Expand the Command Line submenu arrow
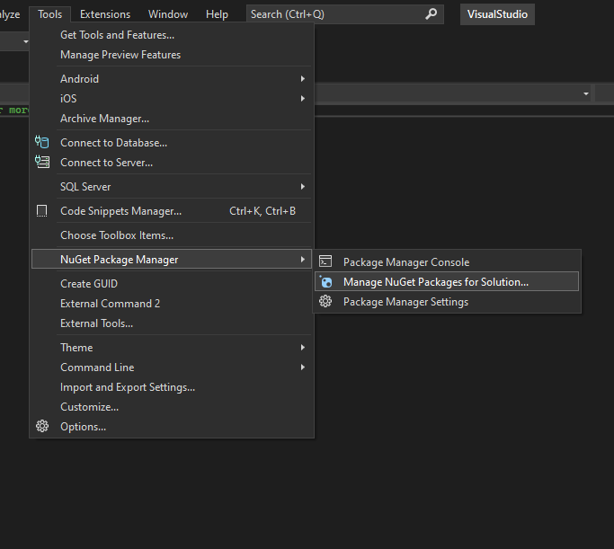This screenshot has height=549, width=614. click(303, 367)
